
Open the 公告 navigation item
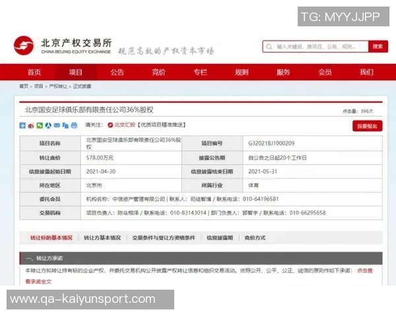(117, 72)
